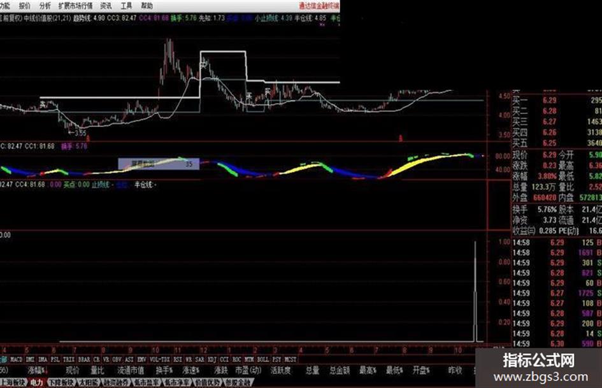Screen dimensions: 602x388
Task: Open the 资讯 menu
Action: [106, 6]
